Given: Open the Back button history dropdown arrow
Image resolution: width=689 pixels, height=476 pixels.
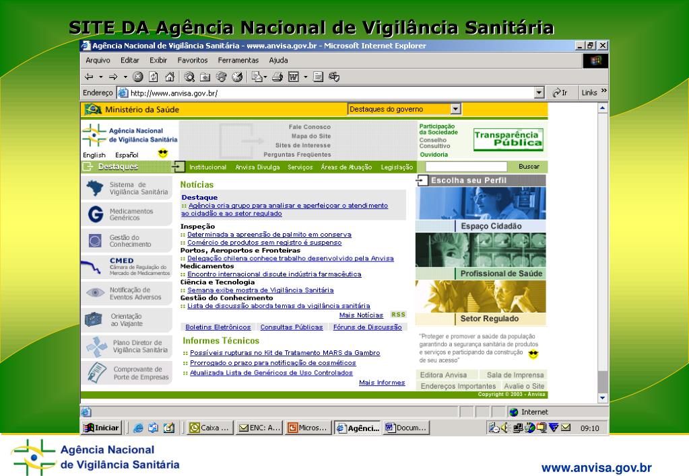Looking at the screenshot, I should (100, 77).
